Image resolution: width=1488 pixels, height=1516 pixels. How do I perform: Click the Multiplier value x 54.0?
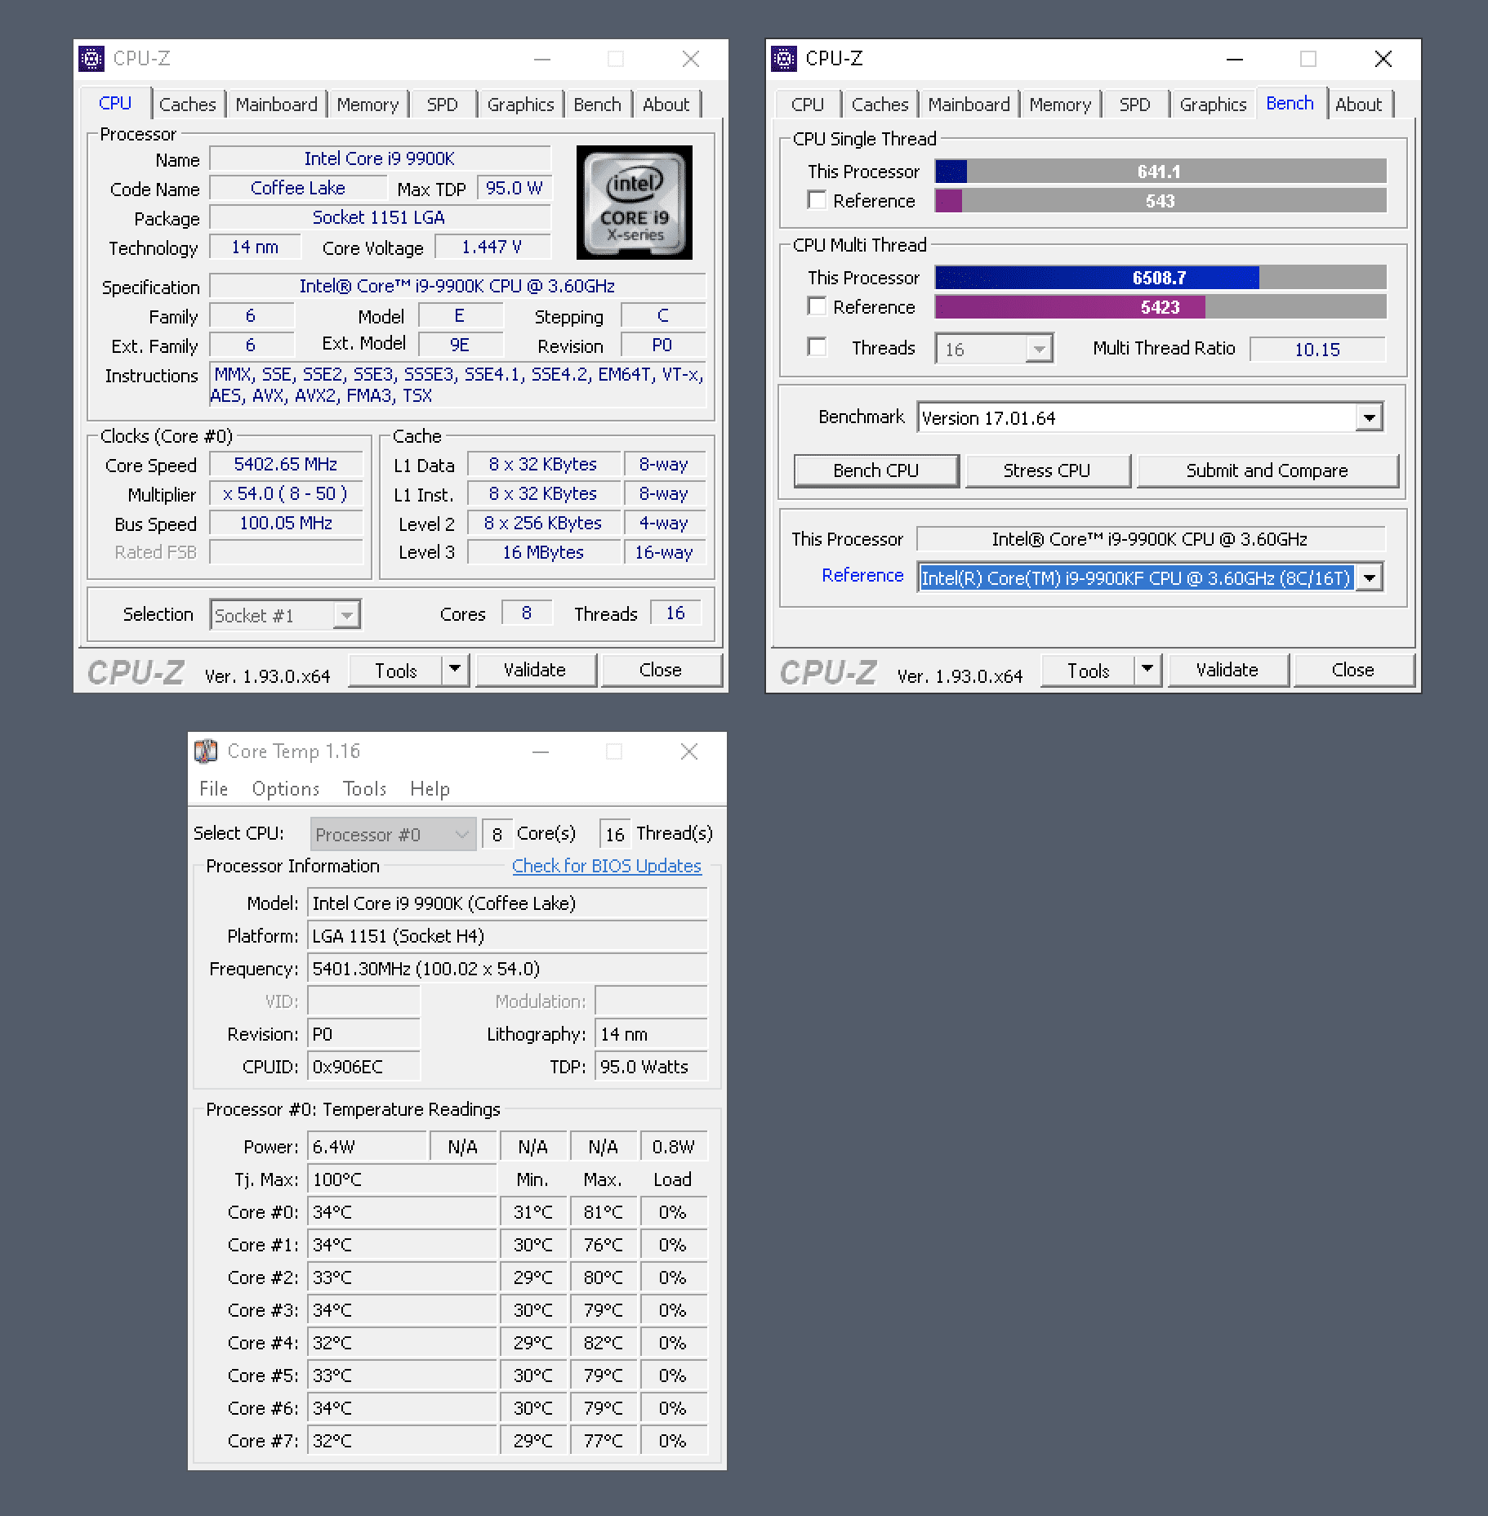[x=286, y=493]
